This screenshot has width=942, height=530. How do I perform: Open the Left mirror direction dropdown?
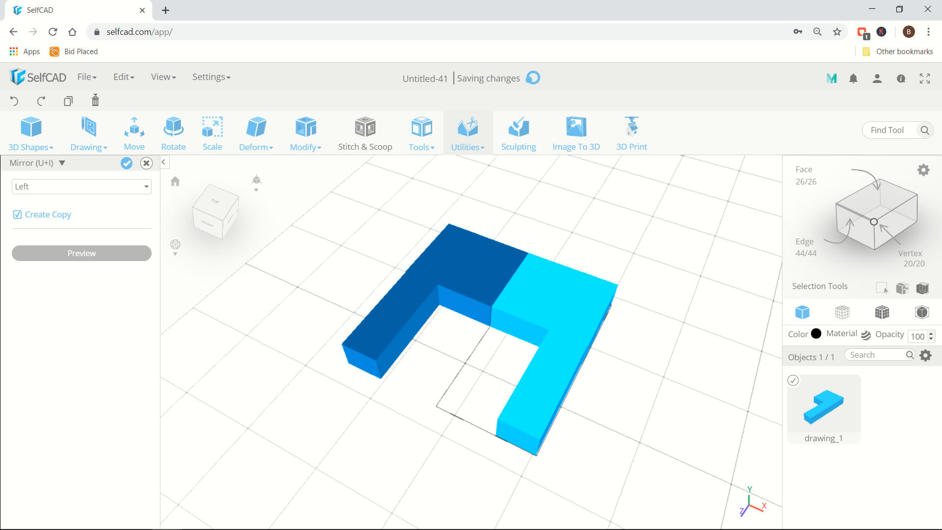tap(81, 186)
